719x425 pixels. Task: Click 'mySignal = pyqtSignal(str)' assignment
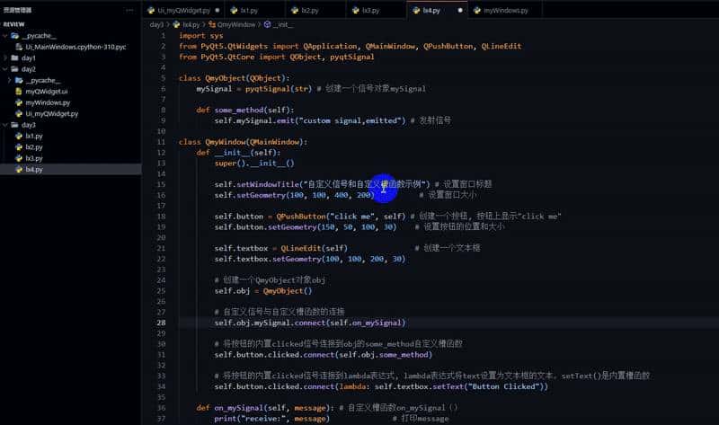(254, 89)
